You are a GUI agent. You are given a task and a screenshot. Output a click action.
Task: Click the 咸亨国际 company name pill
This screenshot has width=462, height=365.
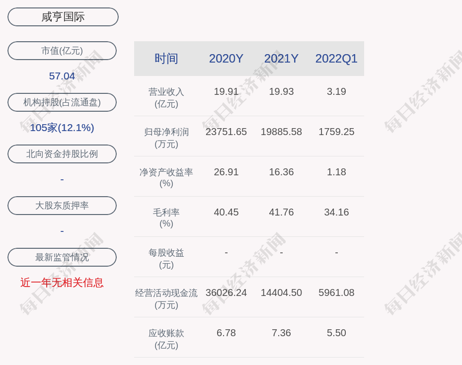[x=63, y=17]
